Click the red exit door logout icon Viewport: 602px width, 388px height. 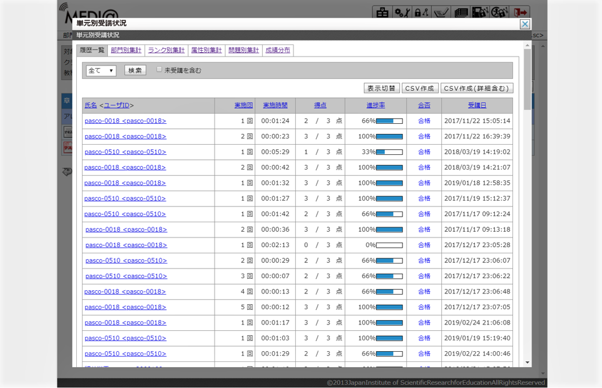click(521, 12)
